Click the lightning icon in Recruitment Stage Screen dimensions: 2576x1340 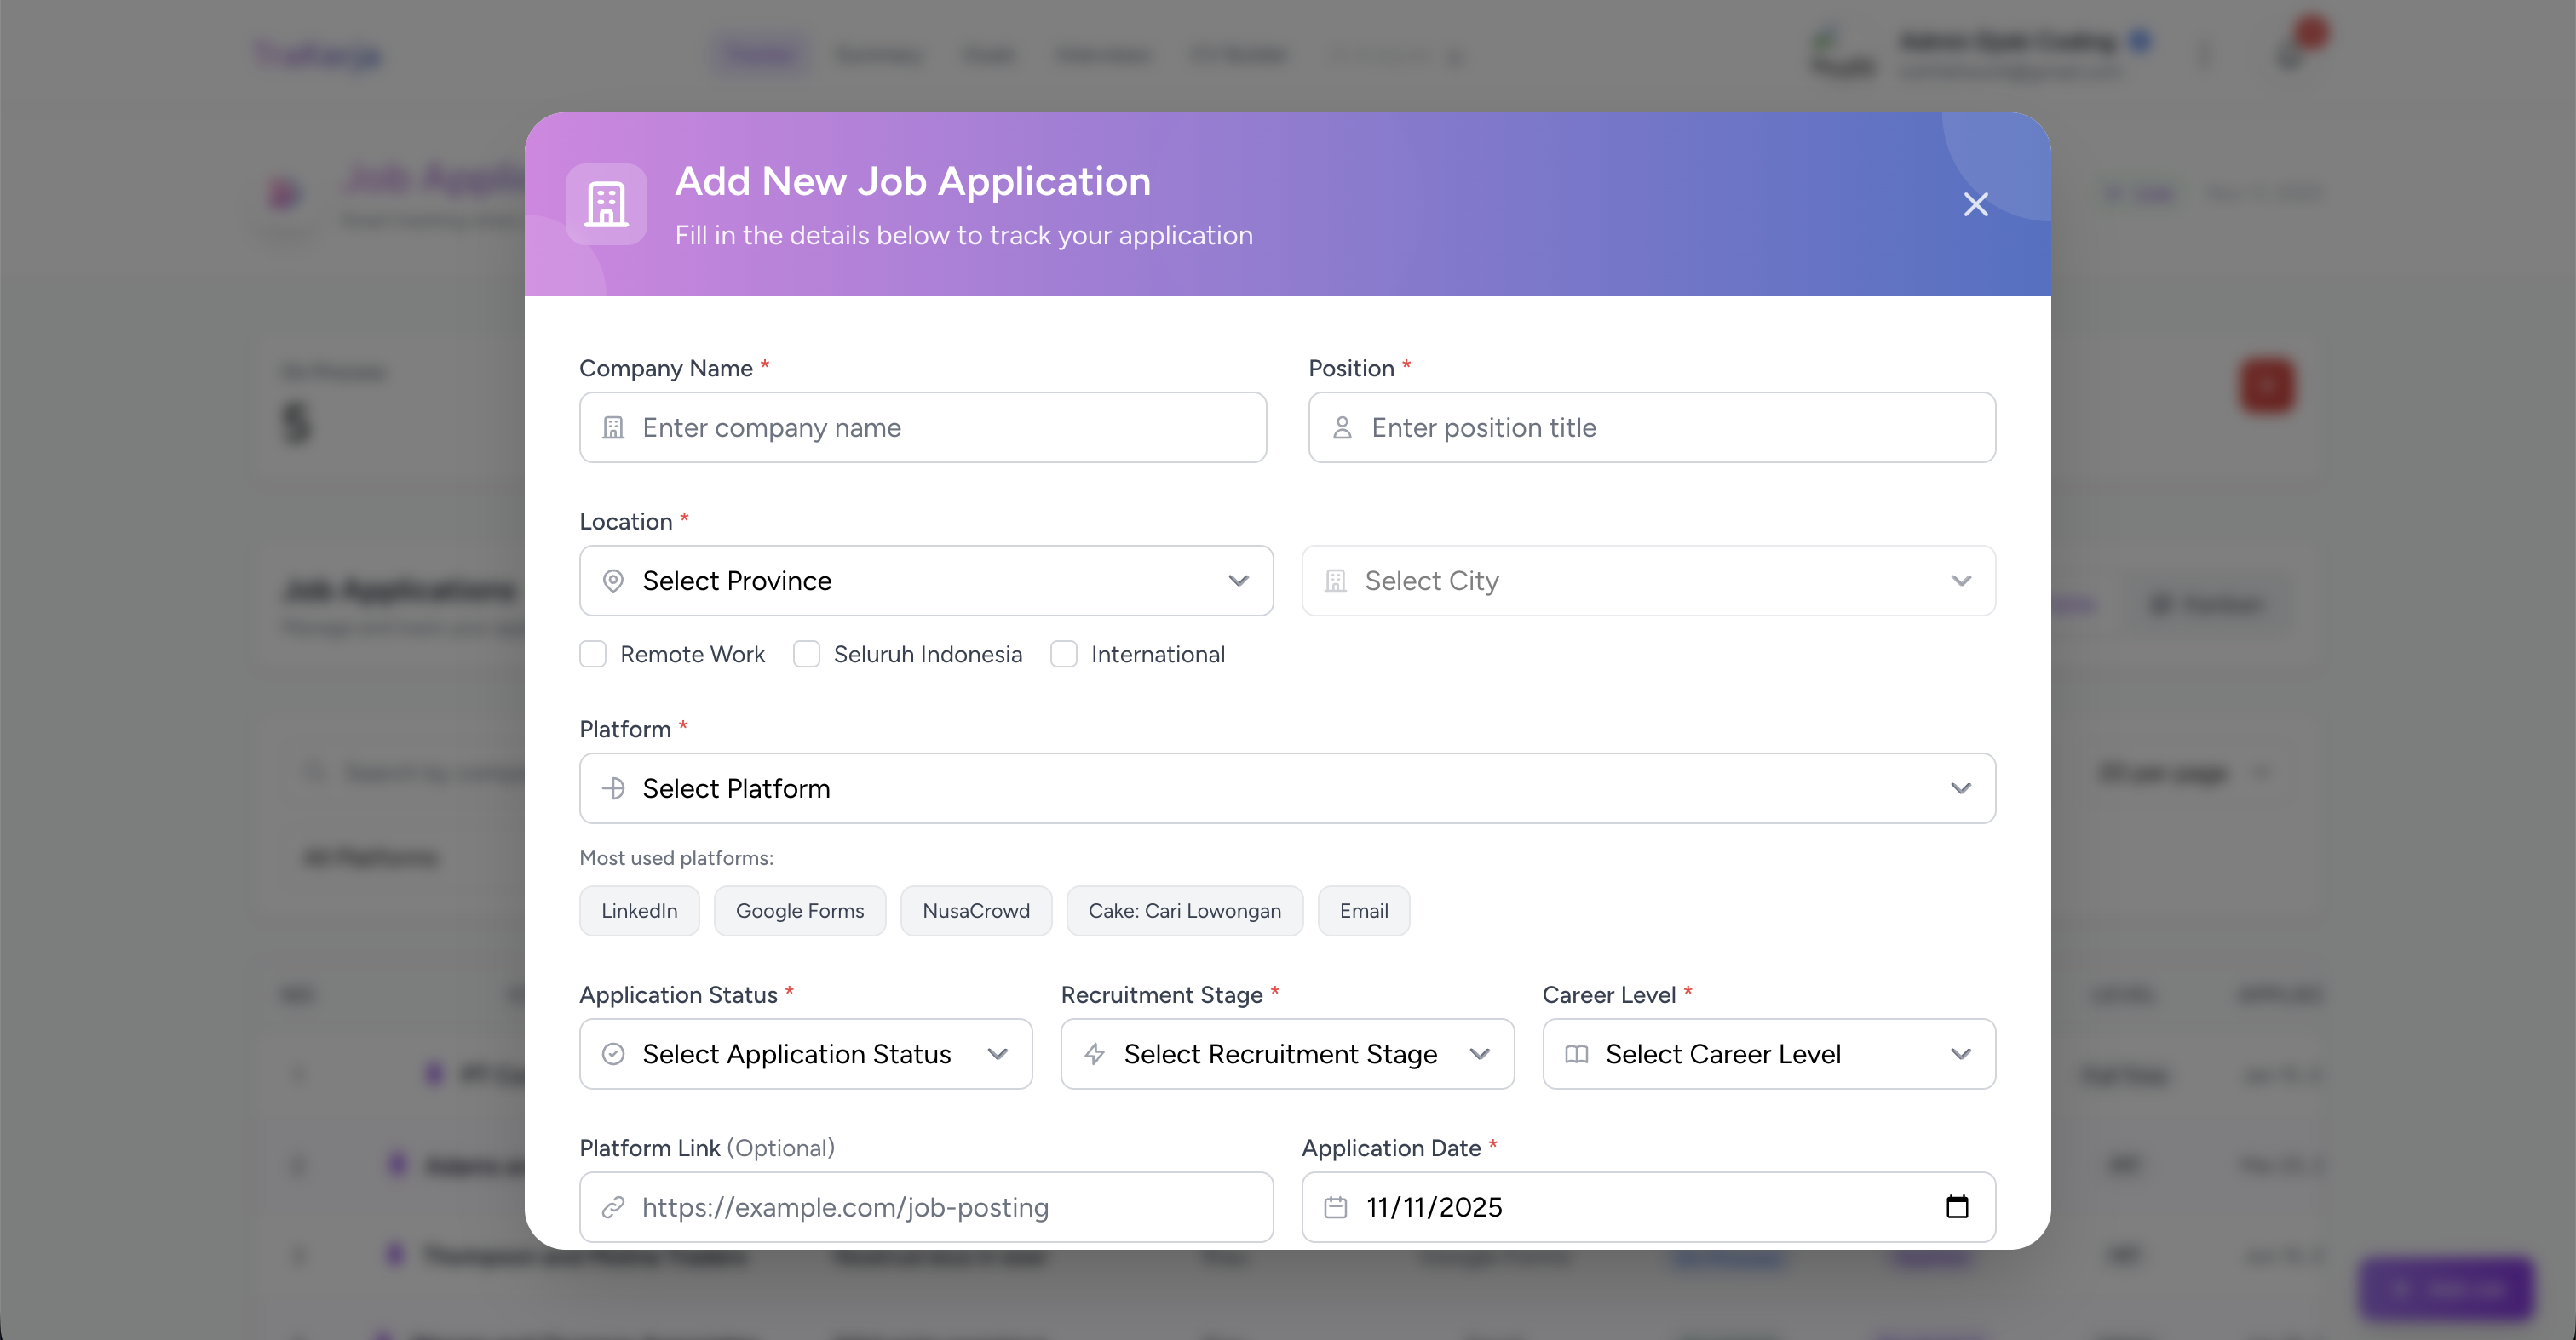(x=1095, y=1054)
